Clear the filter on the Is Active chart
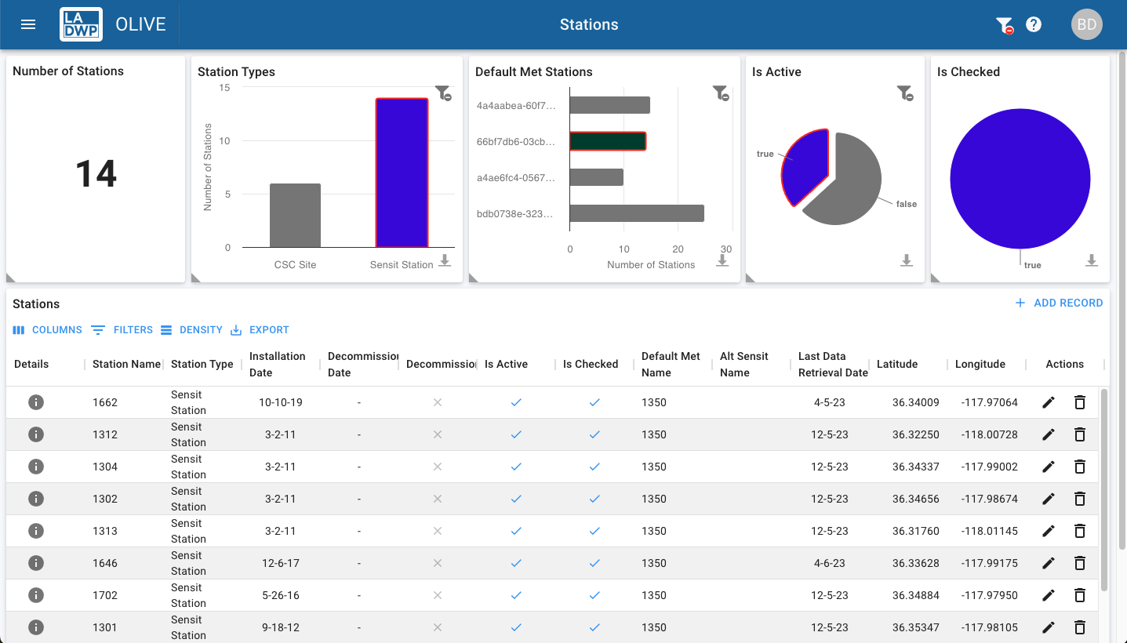 (x=907, y=93)
